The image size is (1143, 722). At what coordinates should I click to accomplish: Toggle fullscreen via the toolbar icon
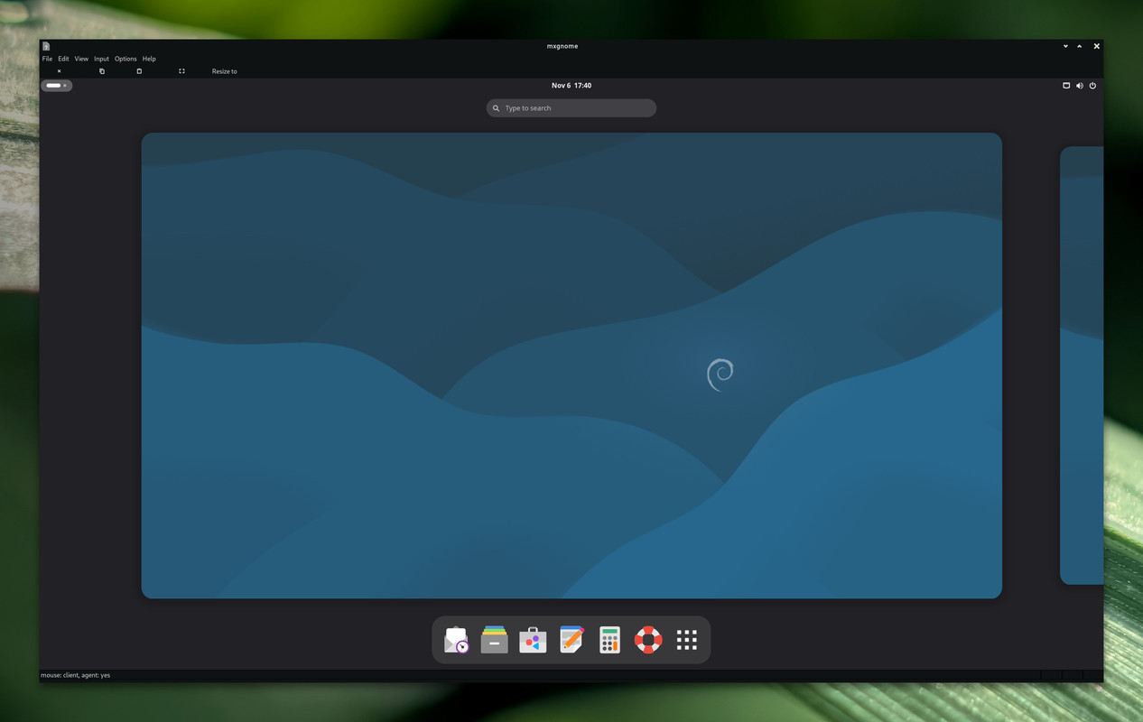click(181, 71)
